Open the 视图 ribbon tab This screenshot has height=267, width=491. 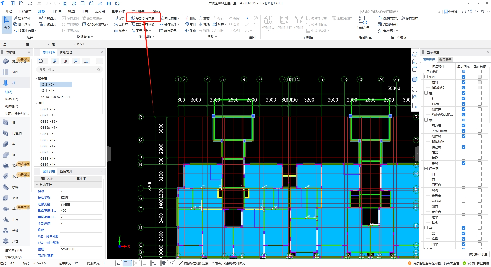[x=71, y=11]
